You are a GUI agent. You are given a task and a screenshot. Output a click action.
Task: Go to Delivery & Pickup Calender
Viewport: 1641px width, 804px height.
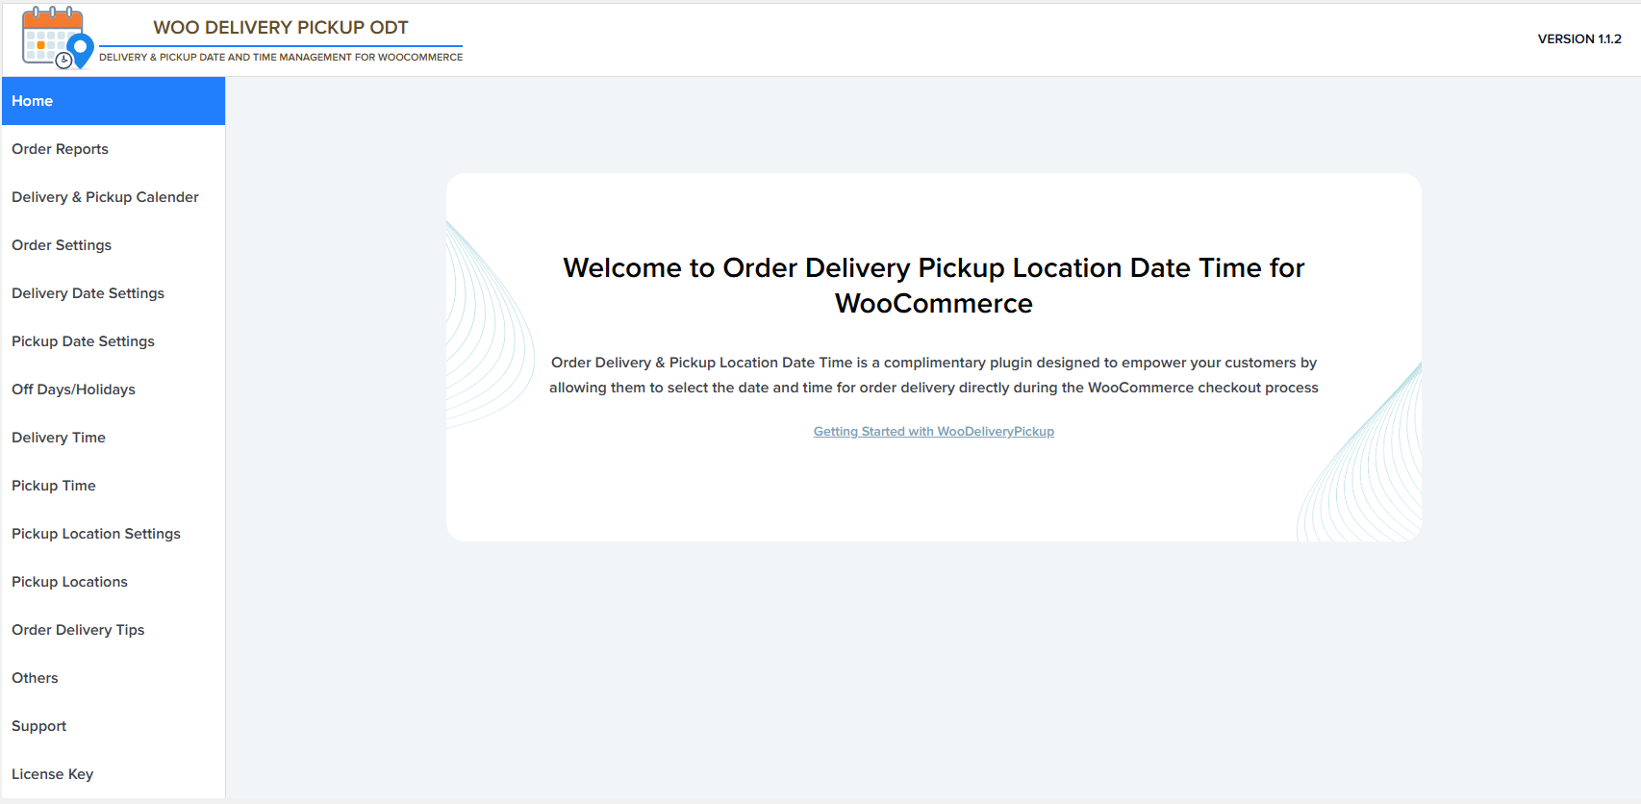coord(105,197)
